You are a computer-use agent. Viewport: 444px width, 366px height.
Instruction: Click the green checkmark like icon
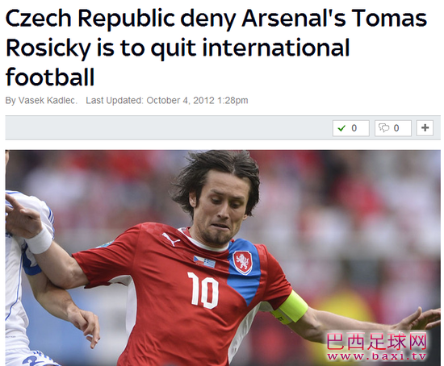pyautogui.click(x=341, y=128)
